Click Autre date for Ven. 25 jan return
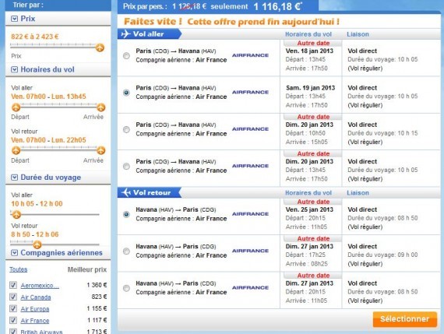 click(x=313, y=202)
